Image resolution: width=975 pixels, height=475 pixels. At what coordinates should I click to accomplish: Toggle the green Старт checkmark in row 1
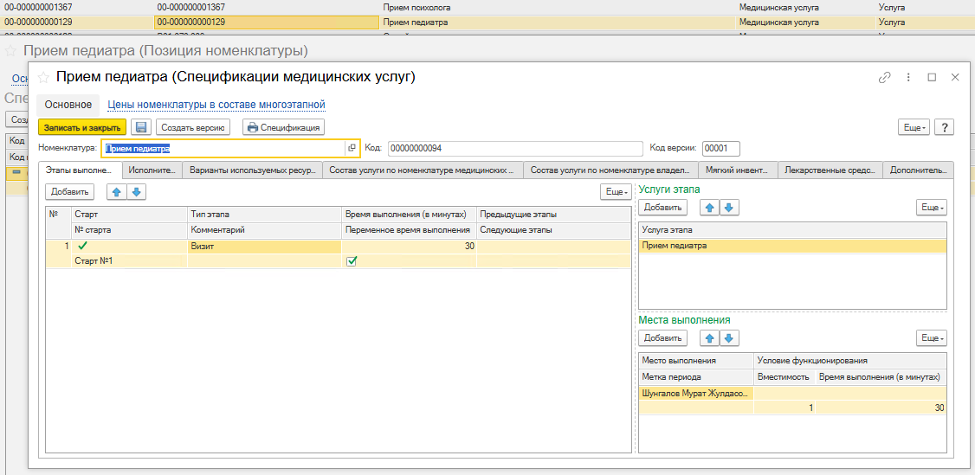[x=83, y=246]
